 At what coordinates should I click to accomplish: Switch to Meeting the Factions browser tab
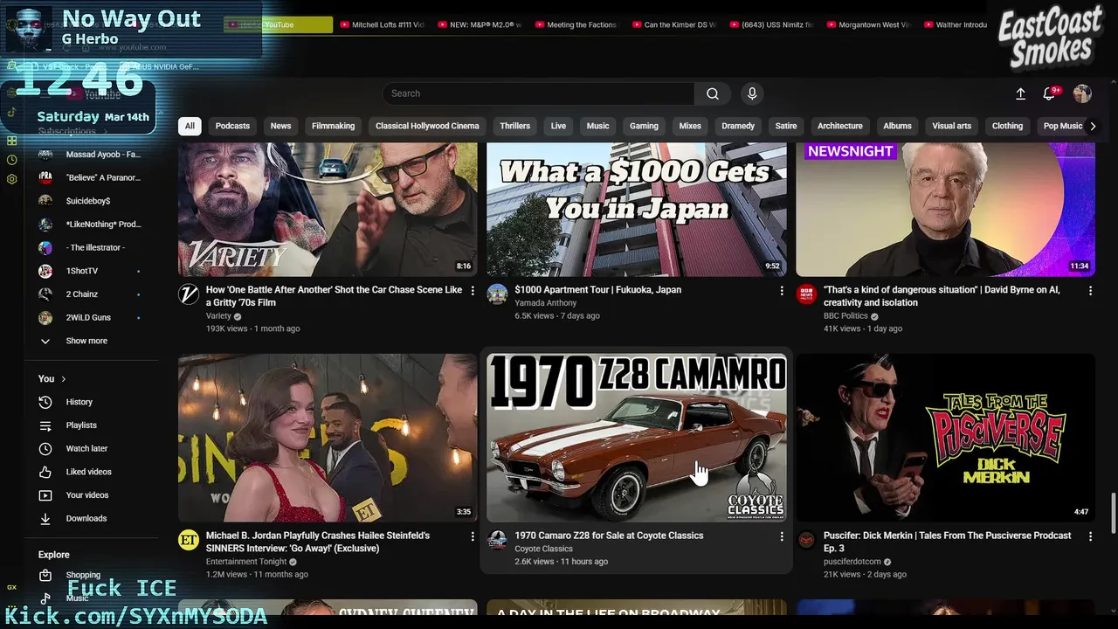click(576, 25)
